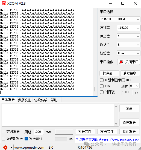This screenshot has height=150, width=141.
Task: Open the stop bits dropdown
Action: [x=129, y=36]
